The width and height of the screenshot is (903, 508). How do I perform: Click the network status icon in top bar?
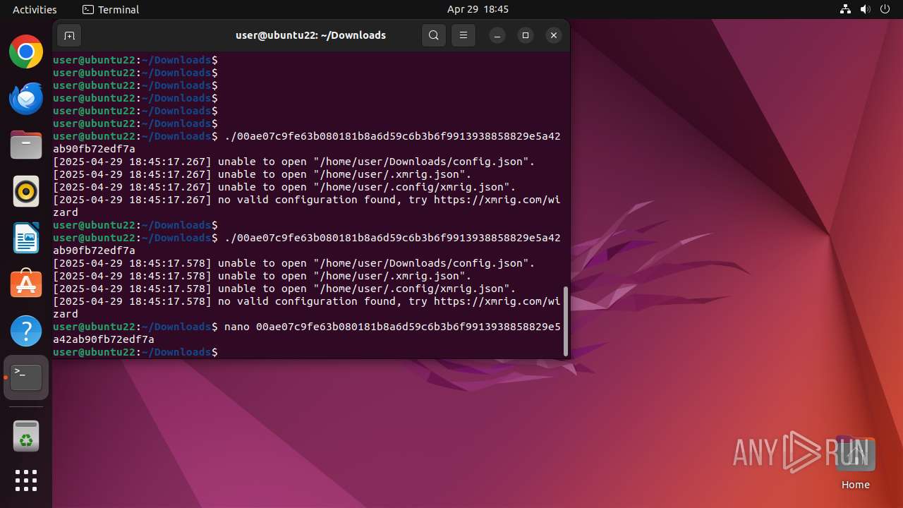click(845, 9)
